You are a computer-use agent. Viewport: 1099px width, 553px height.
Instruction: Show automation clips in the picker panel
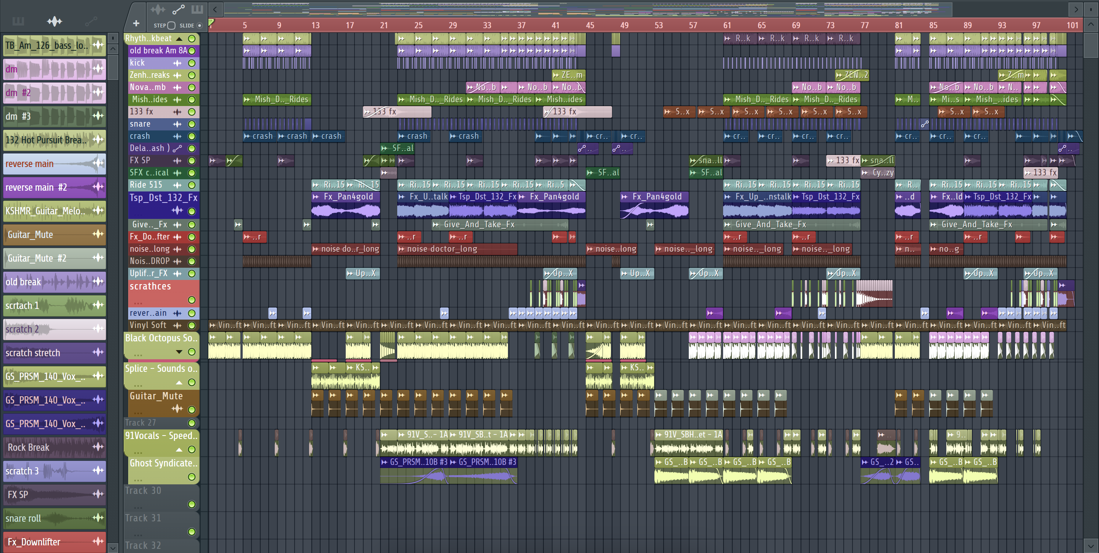click(x=91, y=21)
